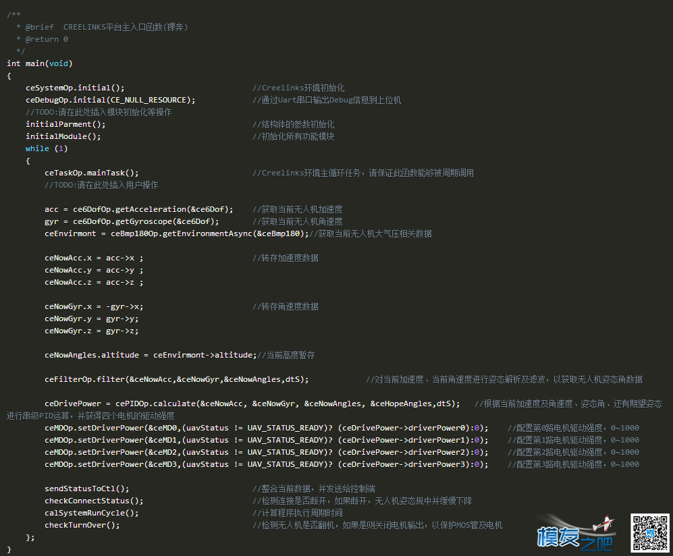Click the 'ceNowAngles.altitude = ceEnvirmont->altitude;' line
The height and width of the screenshot is (556, 673).
pos(151,355)
